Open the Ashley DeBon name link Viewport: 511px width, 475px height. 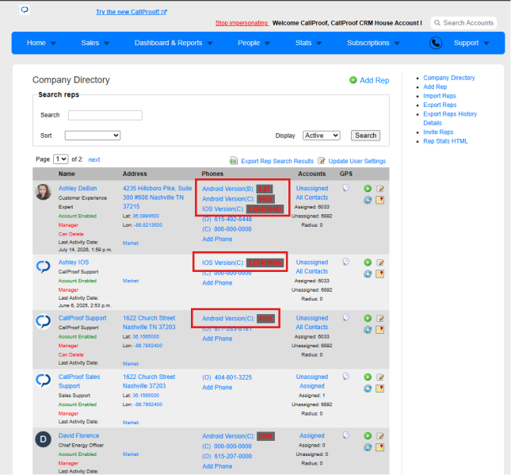78,188
